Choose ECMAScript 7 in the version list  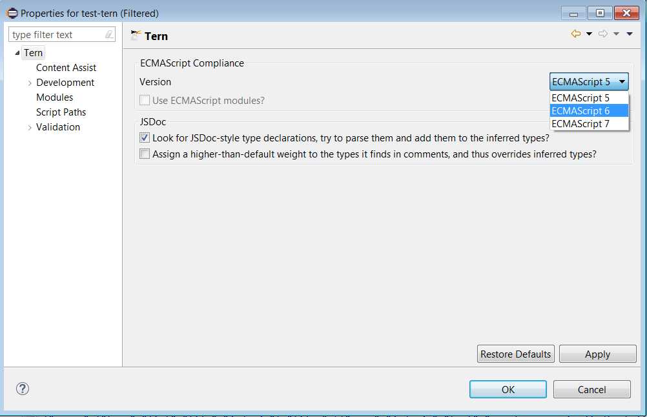pyautogui.click(x=580, y=123)
